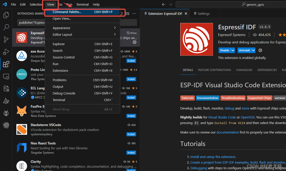Open the Remote Explorer sidebar

pyautogui.click(x=6, y=76)
